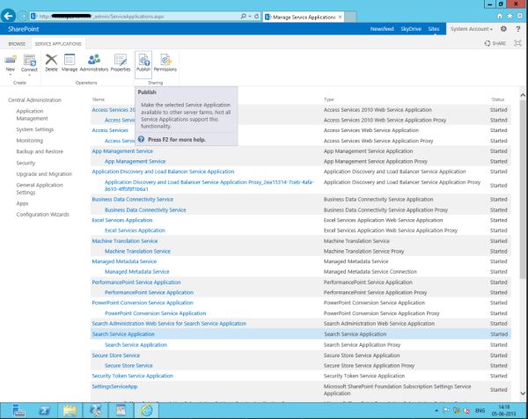Click the Type column header

pyautogui.click(x=328, y=99)
